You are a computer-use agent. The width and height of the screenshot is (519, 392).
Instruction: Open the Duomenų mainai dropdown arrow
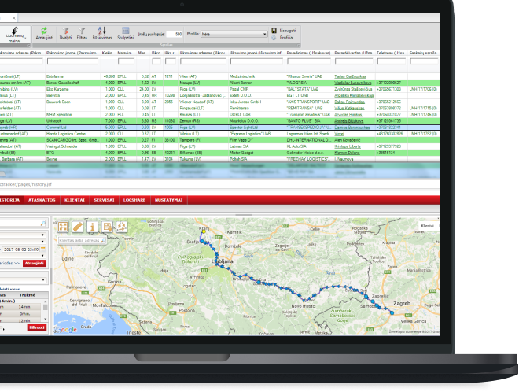[x=25, y=37]
